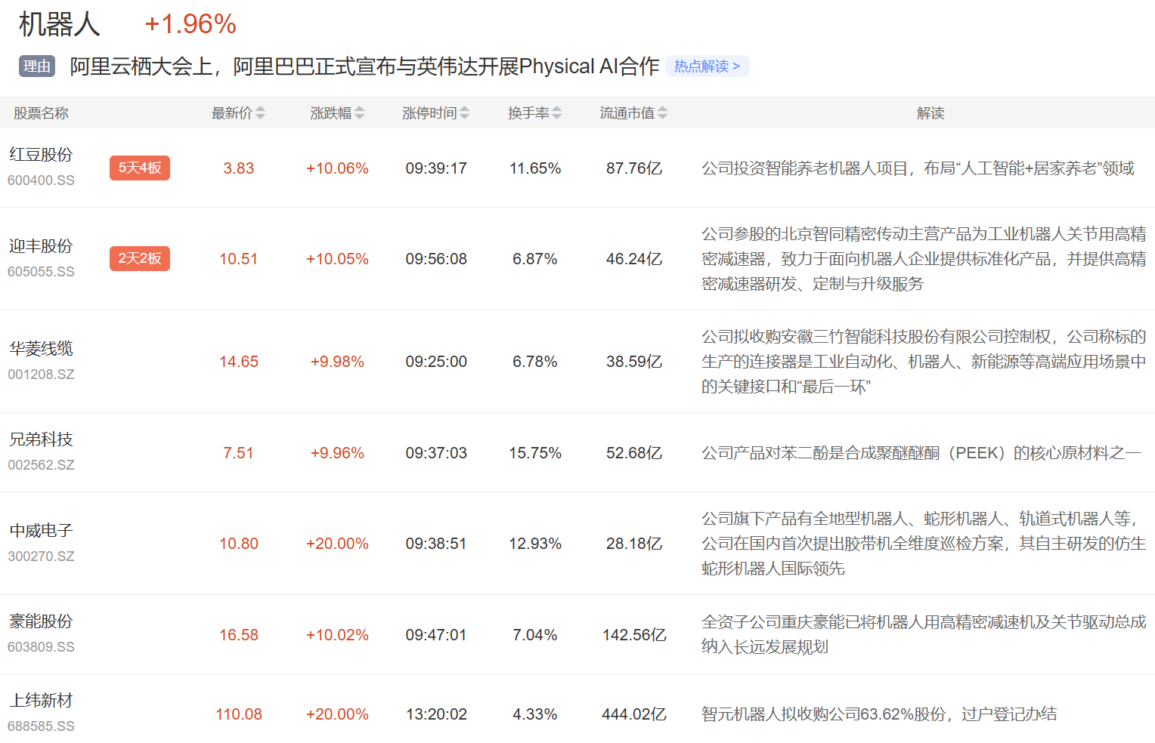Click the 机器人 sector title
The height and width of the screenshot is (743, 1155).
pyautogui.click(x=59, y=24)
